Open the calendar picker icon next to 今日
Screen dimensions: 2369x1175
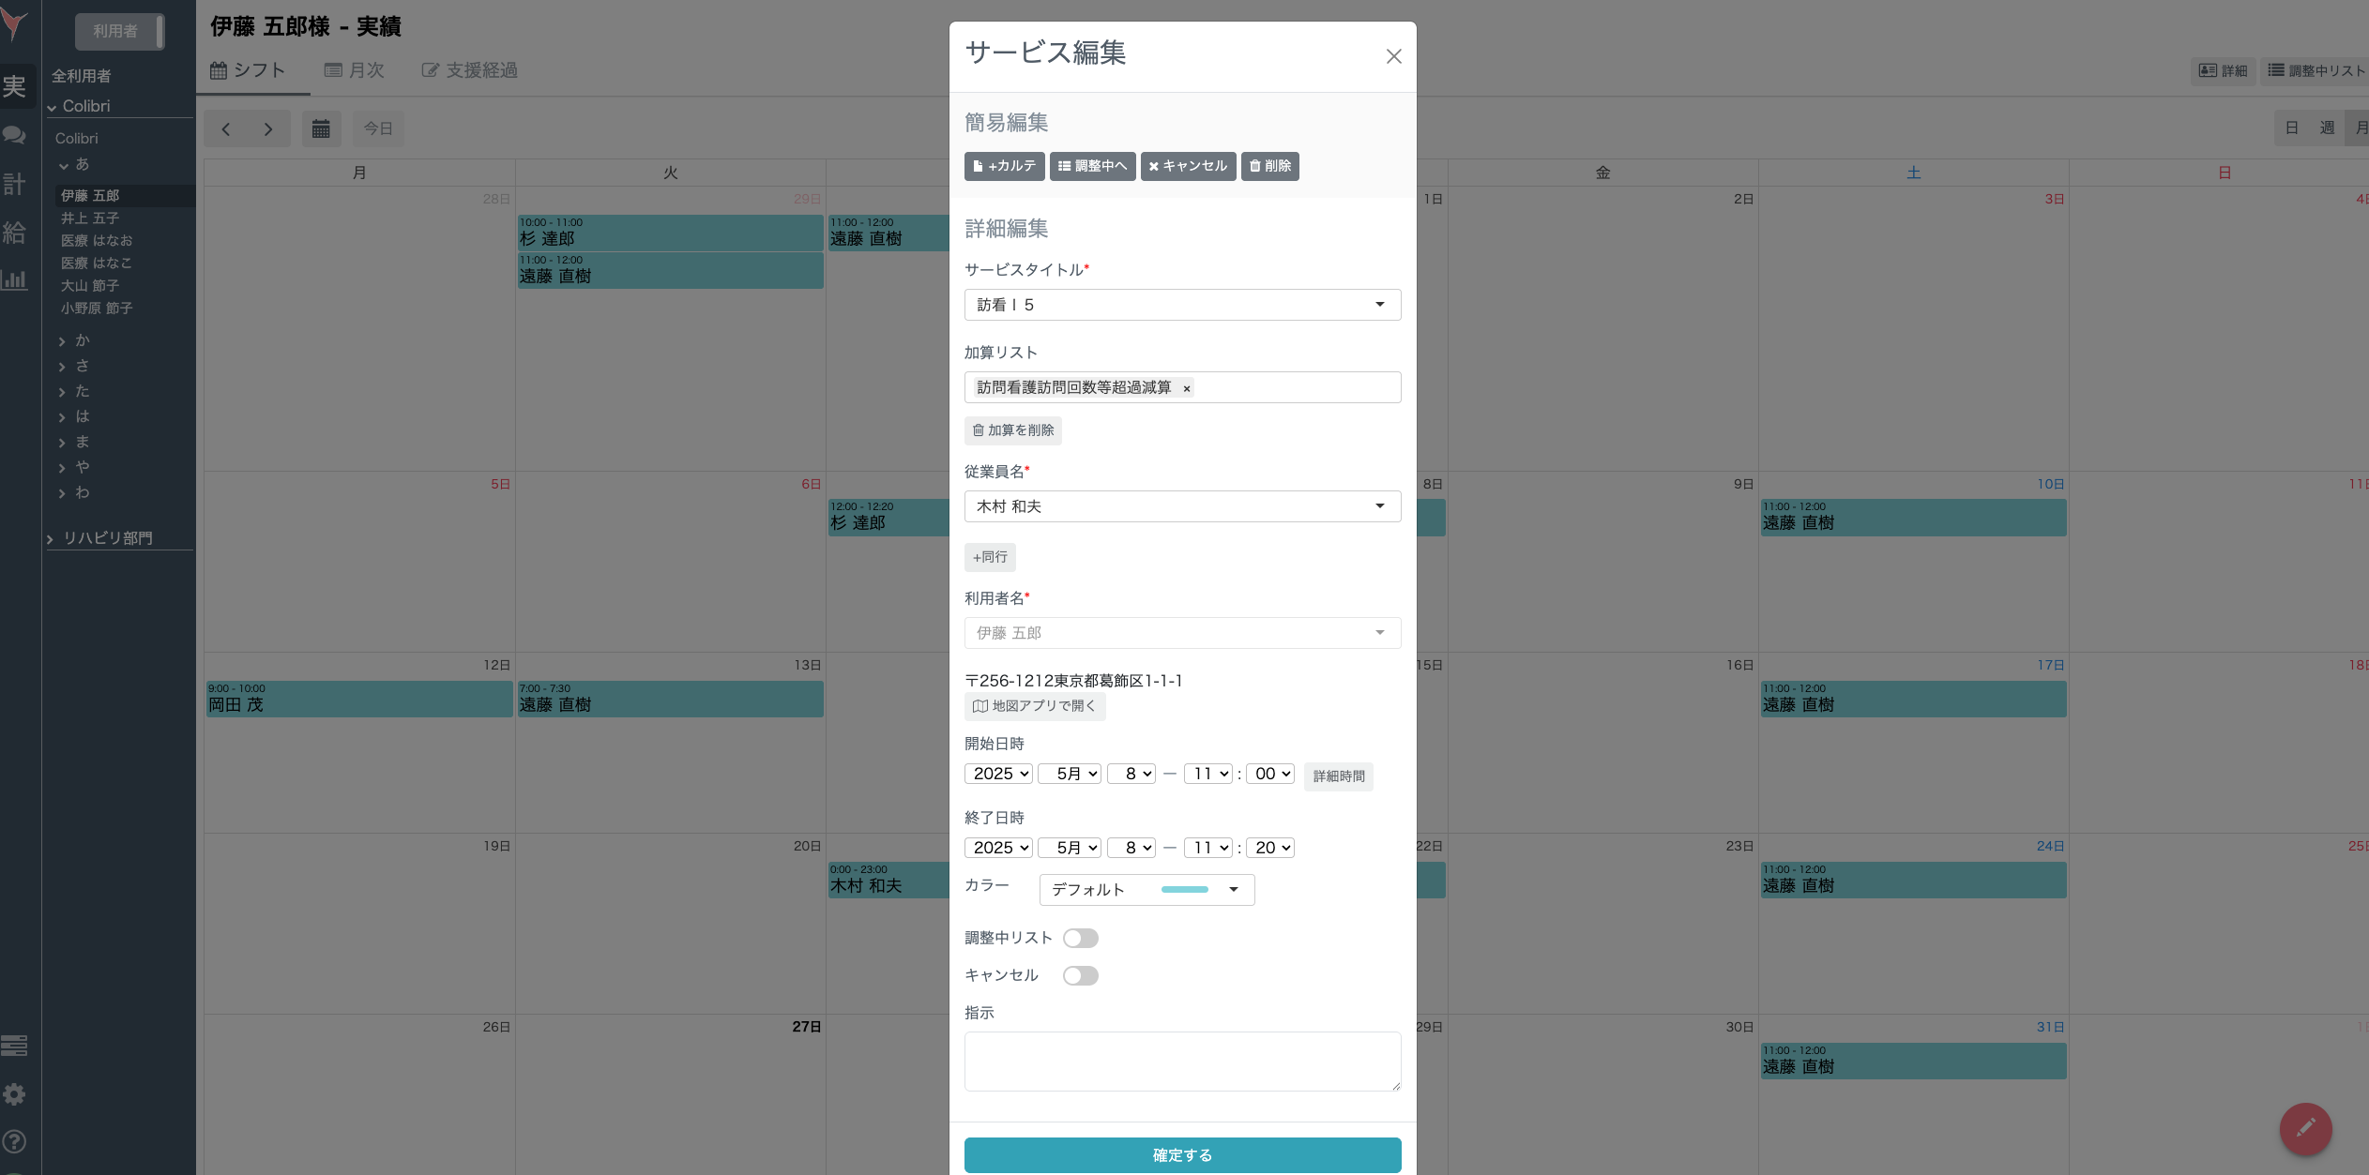[x=321, y=128]
